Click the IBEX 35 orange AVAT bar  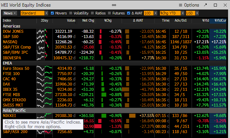[x=126, y=89]
